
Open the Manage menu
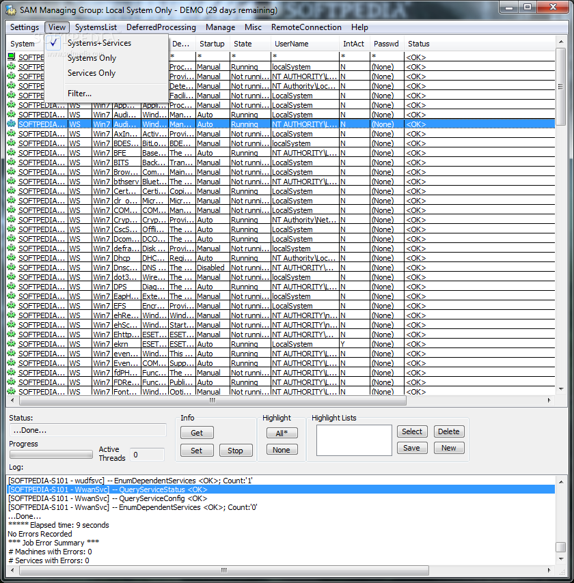220,27
